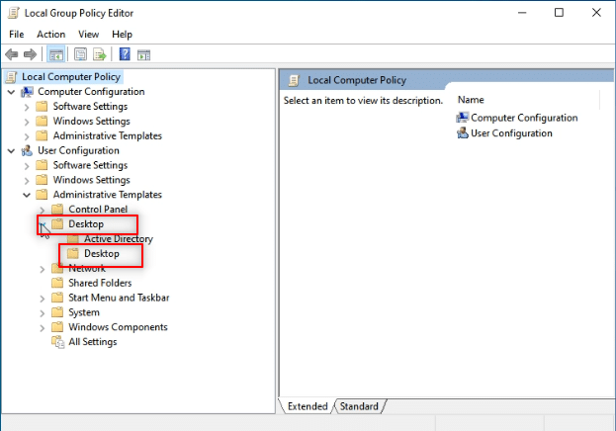Select Local Computer Policy root node
This screenshot has height=431, width=616.
71,77
